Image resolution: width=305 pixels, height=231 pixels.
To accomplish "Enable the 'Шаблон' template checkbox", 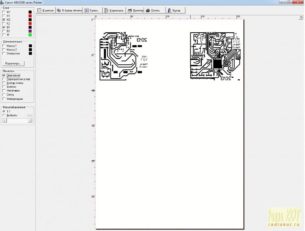I will point(4,87).
